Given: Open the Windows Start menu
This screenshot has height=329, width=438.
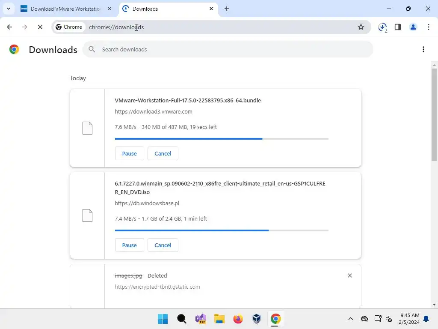Looking at the screenshot, I should [x=163, y=319].
